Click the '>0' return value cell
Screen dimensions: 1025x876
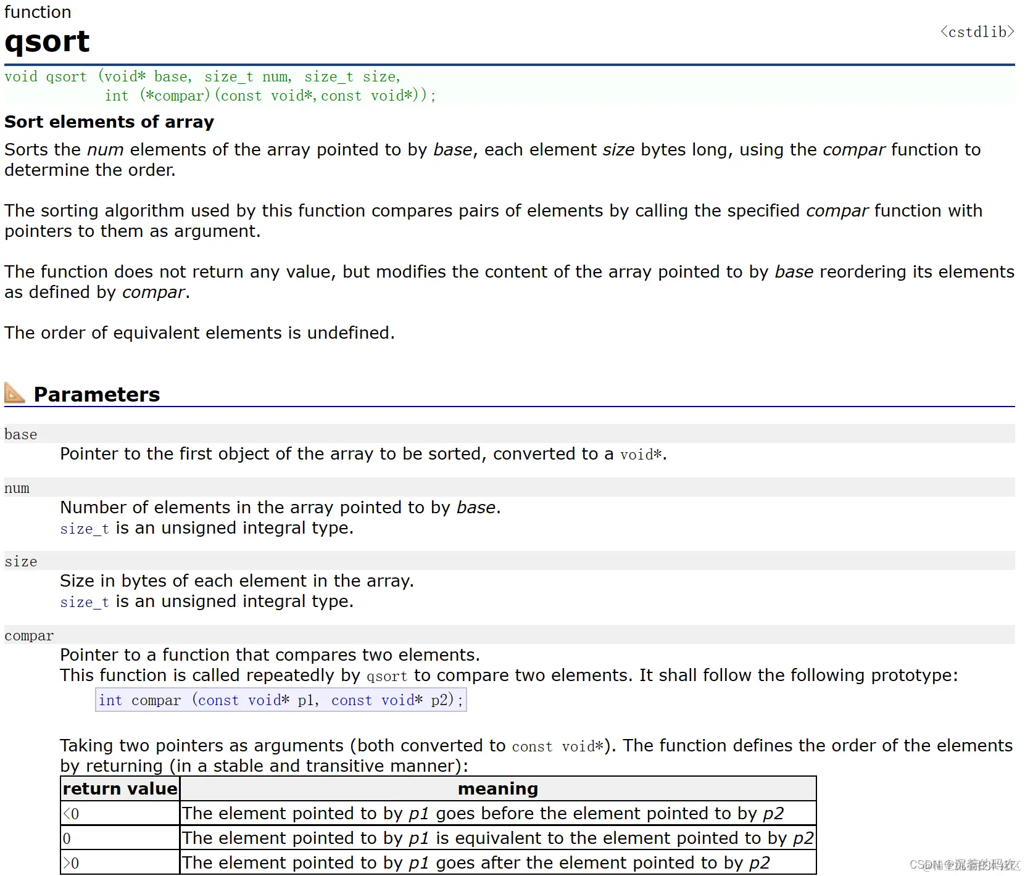point(120,862)
